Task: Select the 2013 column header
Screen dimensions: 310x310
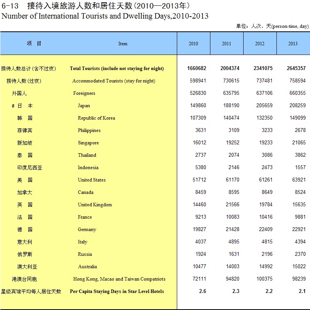Action: tap(293, 44)
